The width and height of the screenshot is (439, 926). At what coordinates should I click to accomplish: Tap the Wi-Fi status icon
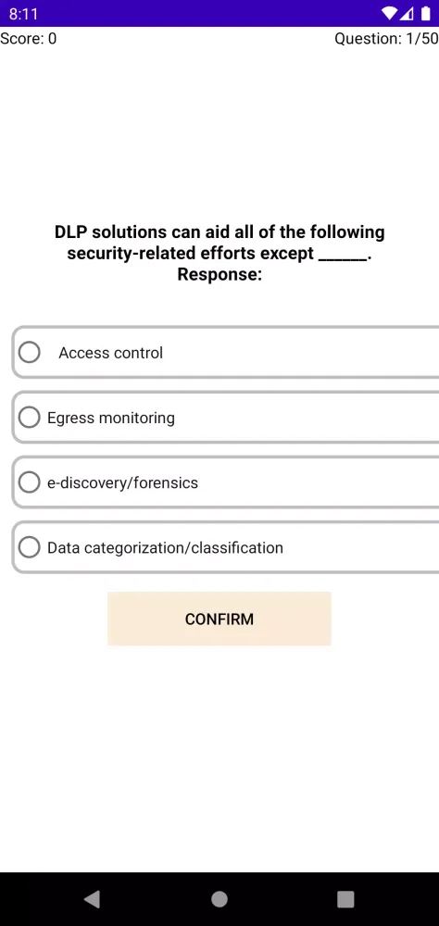click(390, 13)
